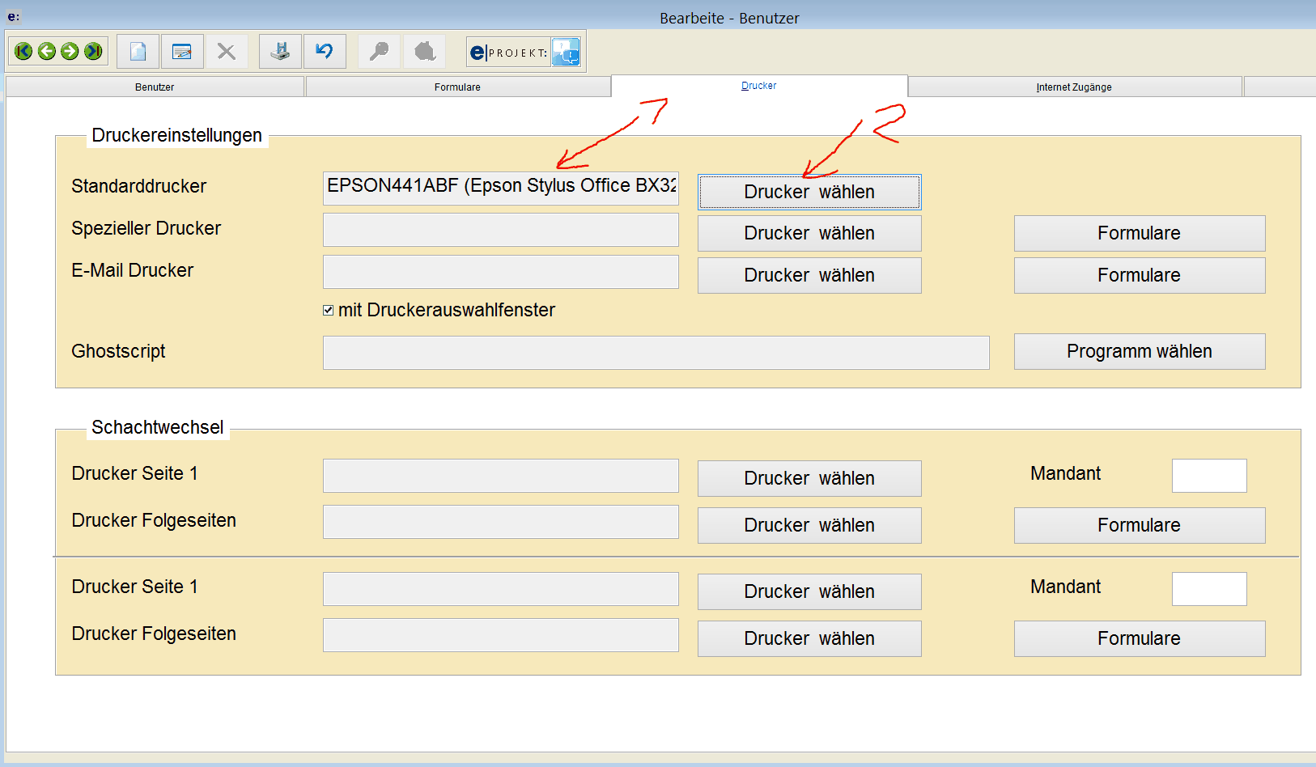Jump to the last record

[x=94, y=52]
